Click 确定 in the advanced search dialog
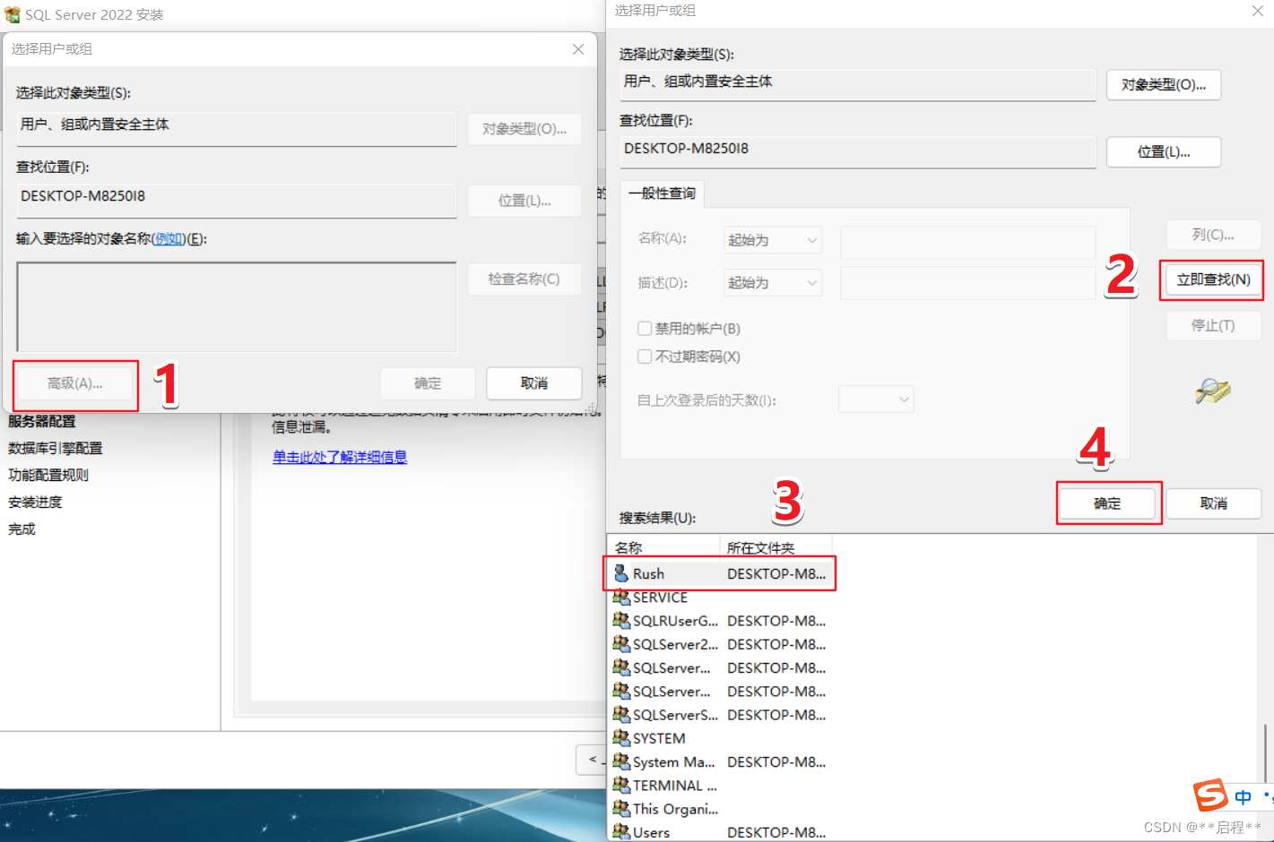Viewport: 1274px width, 842px height. tap(1107, 503)
